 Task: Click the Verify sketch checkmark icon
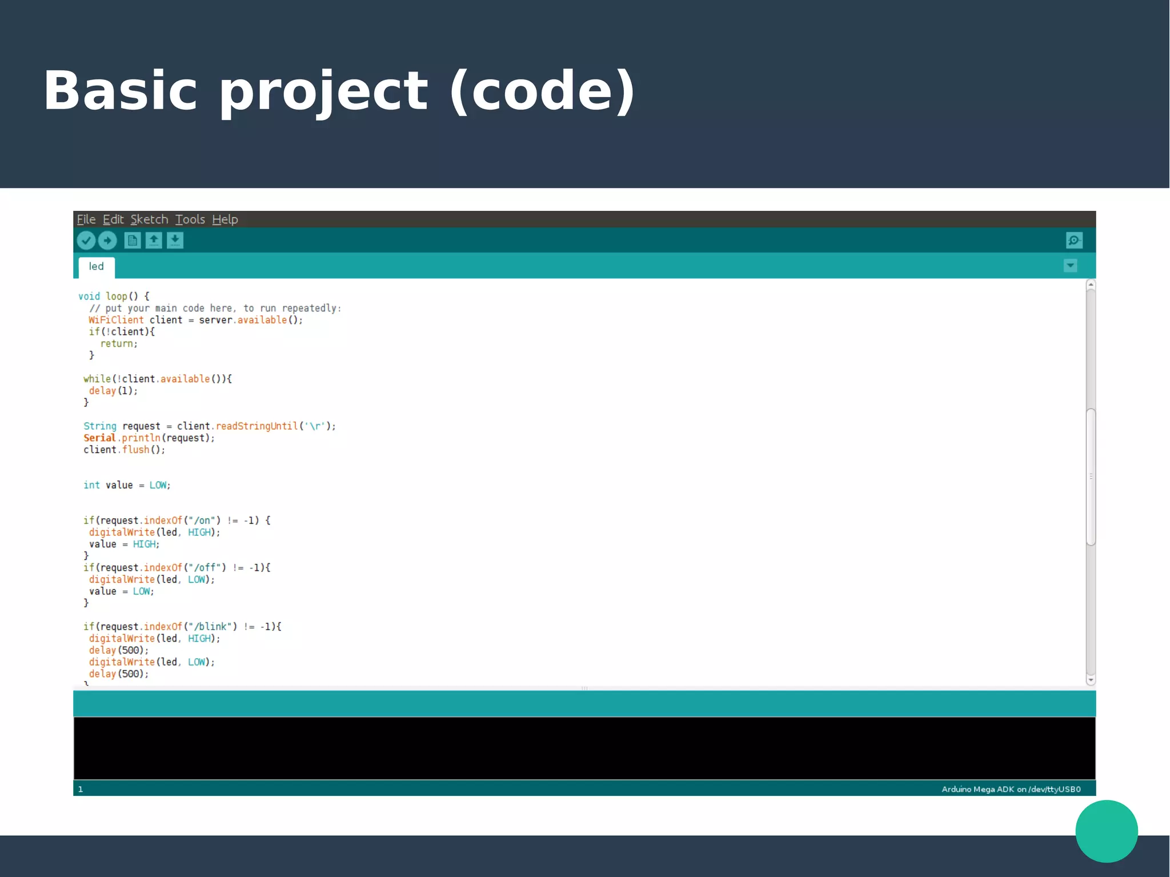[86, 241]
